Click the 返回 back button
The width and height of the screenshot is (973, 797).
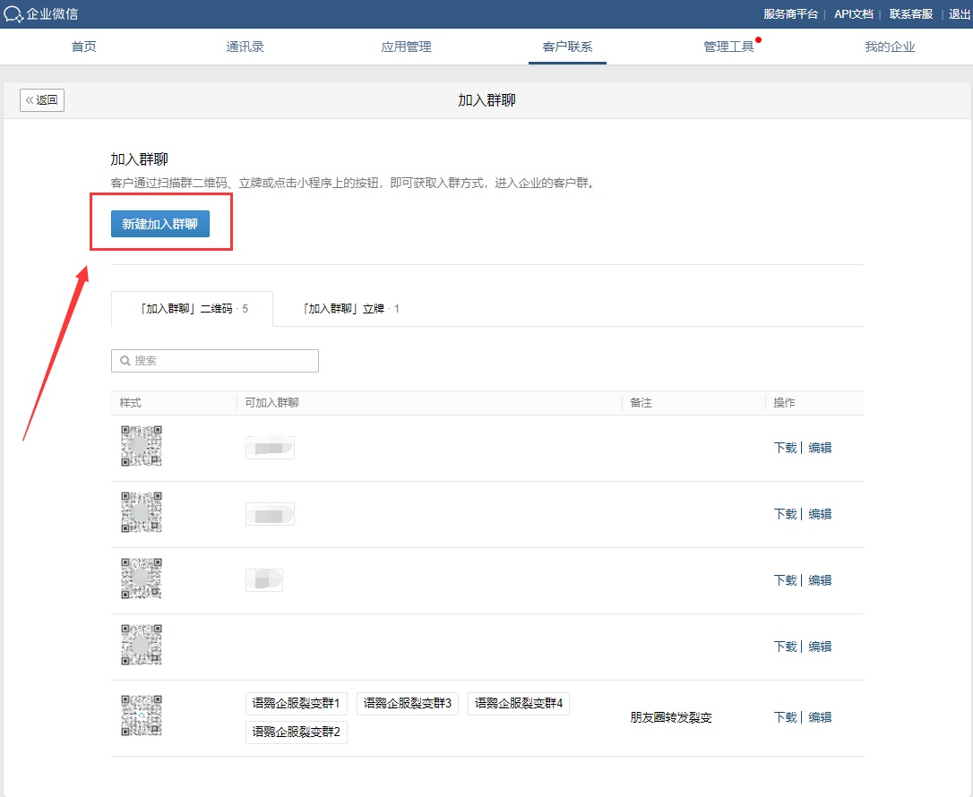pos(42,100)
